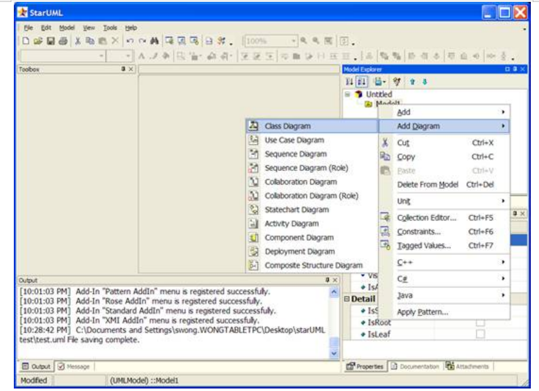Switch to the Message tab

tap(73, 366)
